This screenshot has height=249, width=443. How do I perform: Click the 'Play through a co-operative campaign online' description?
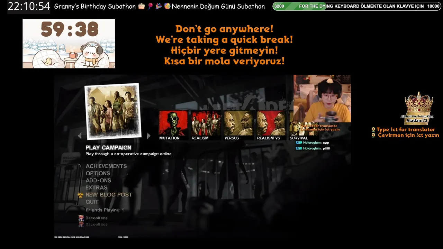129,154
